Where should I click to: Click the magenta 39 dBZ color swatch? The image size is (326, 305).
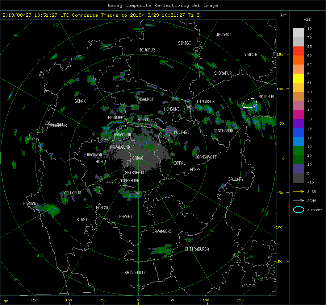(298, 115)
